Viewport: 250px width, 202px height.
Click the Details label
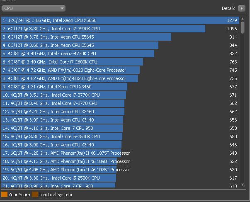(228, 8)
